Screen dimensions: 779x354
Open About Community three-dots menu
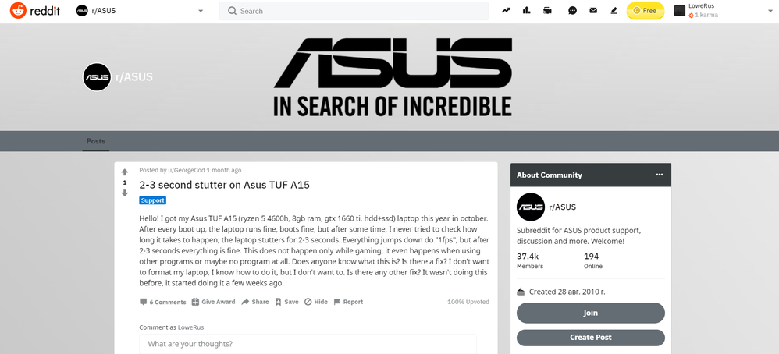(x=660, y=175)
